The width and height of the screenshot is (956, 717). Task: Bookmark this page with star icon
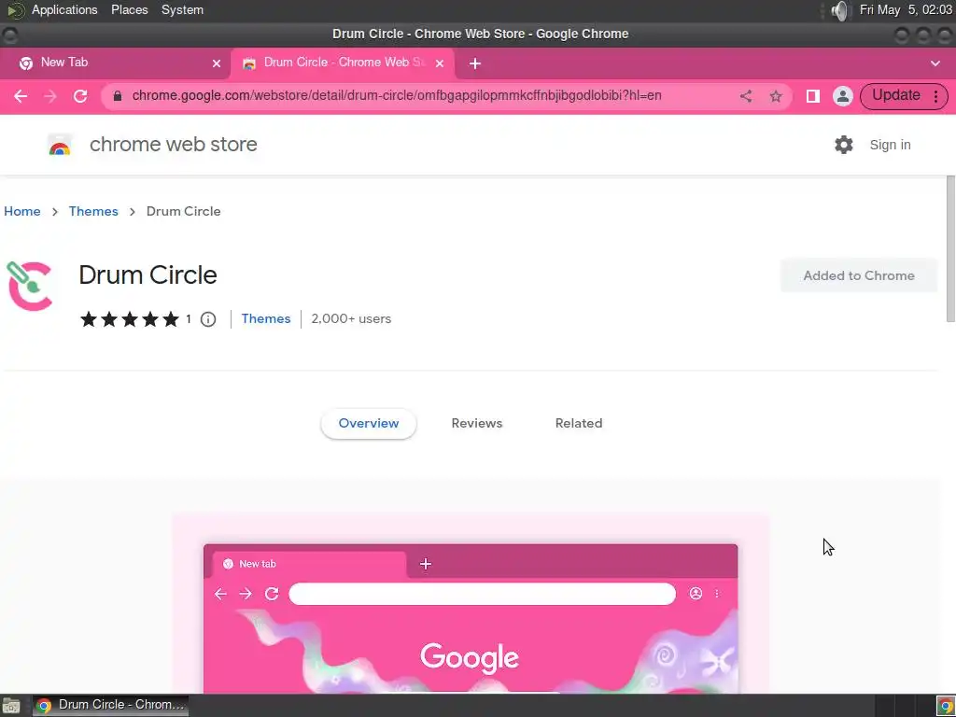click(x=776, y=96)
